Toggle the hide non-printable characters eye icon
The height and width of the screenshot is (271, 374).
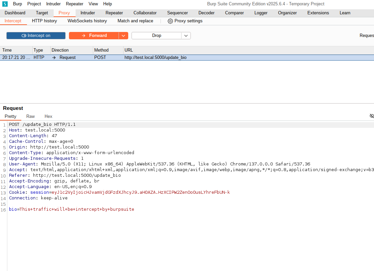(372, 116)
